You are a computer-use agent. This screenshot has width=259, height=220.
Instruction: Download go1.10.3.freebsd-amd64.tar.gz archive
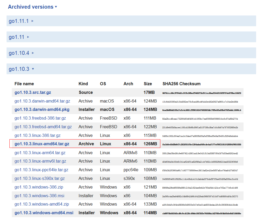tap(43, 127)
